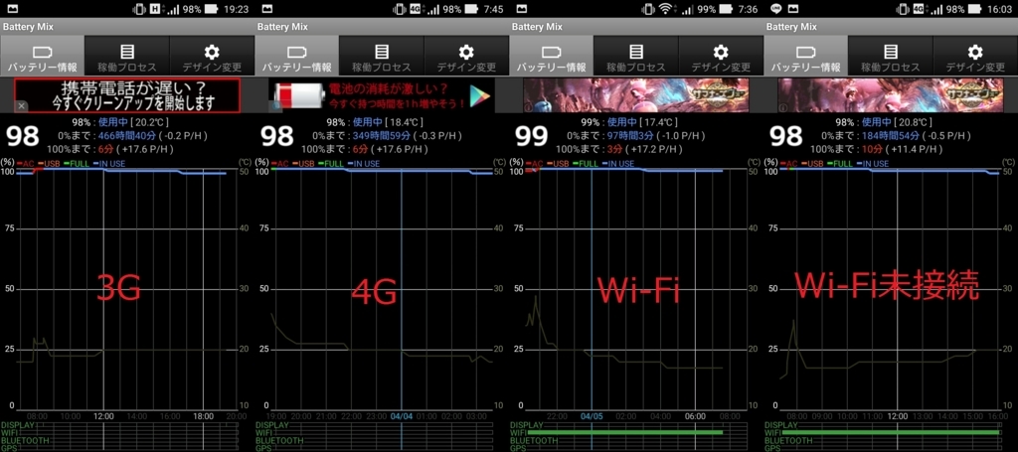Screen dimensions: 1018x452
Task: Open 稼働プロセス tab in the 7:45 screen
Action: tap(382, 55)
